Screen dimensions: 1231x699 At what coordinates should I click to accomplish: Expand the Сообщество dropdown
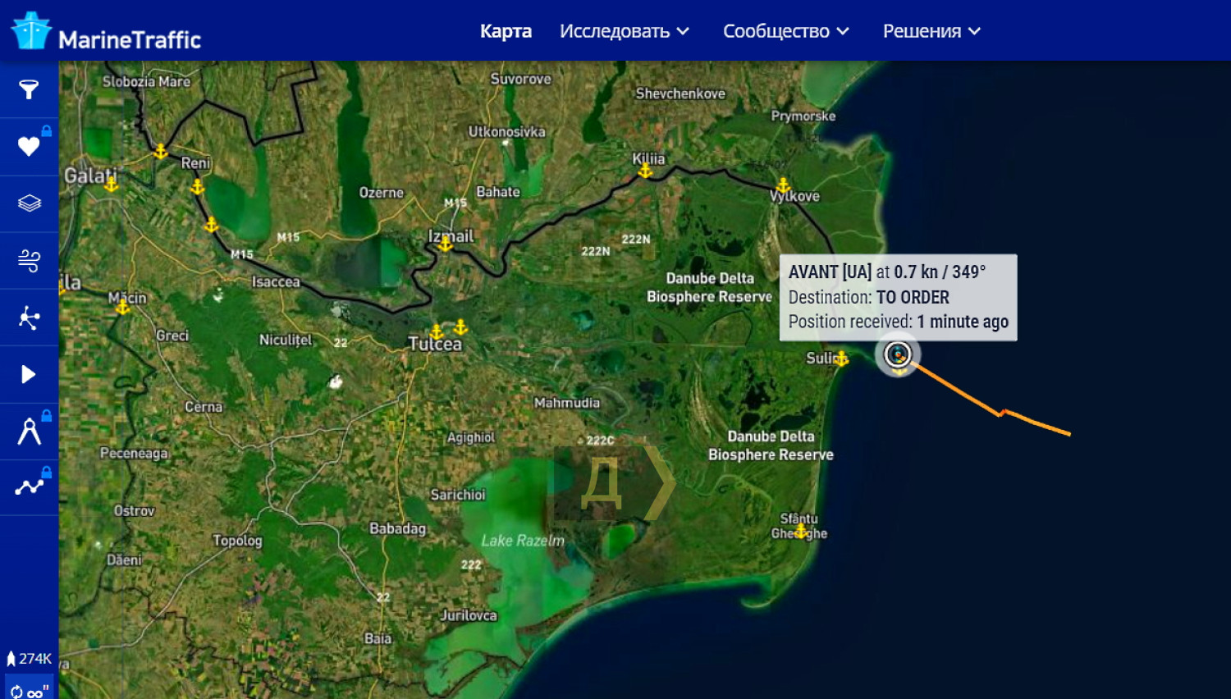tap(785, 31)
